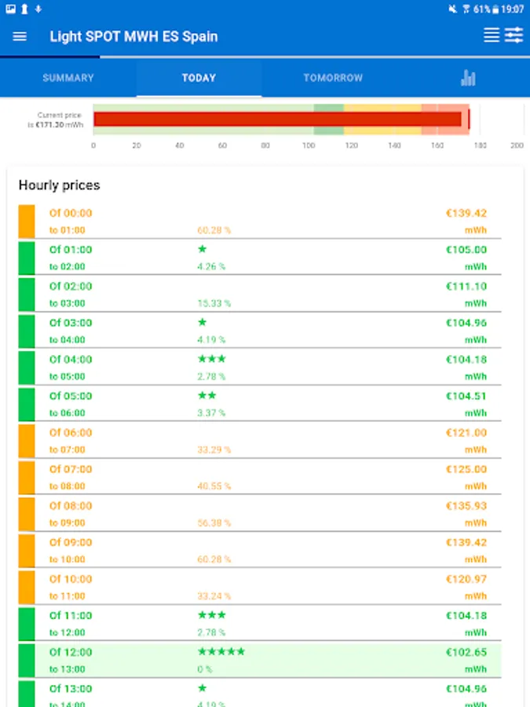
Task: Click the 40.55 % percentage
Action: pyautogui.click(x=214, y=486)
